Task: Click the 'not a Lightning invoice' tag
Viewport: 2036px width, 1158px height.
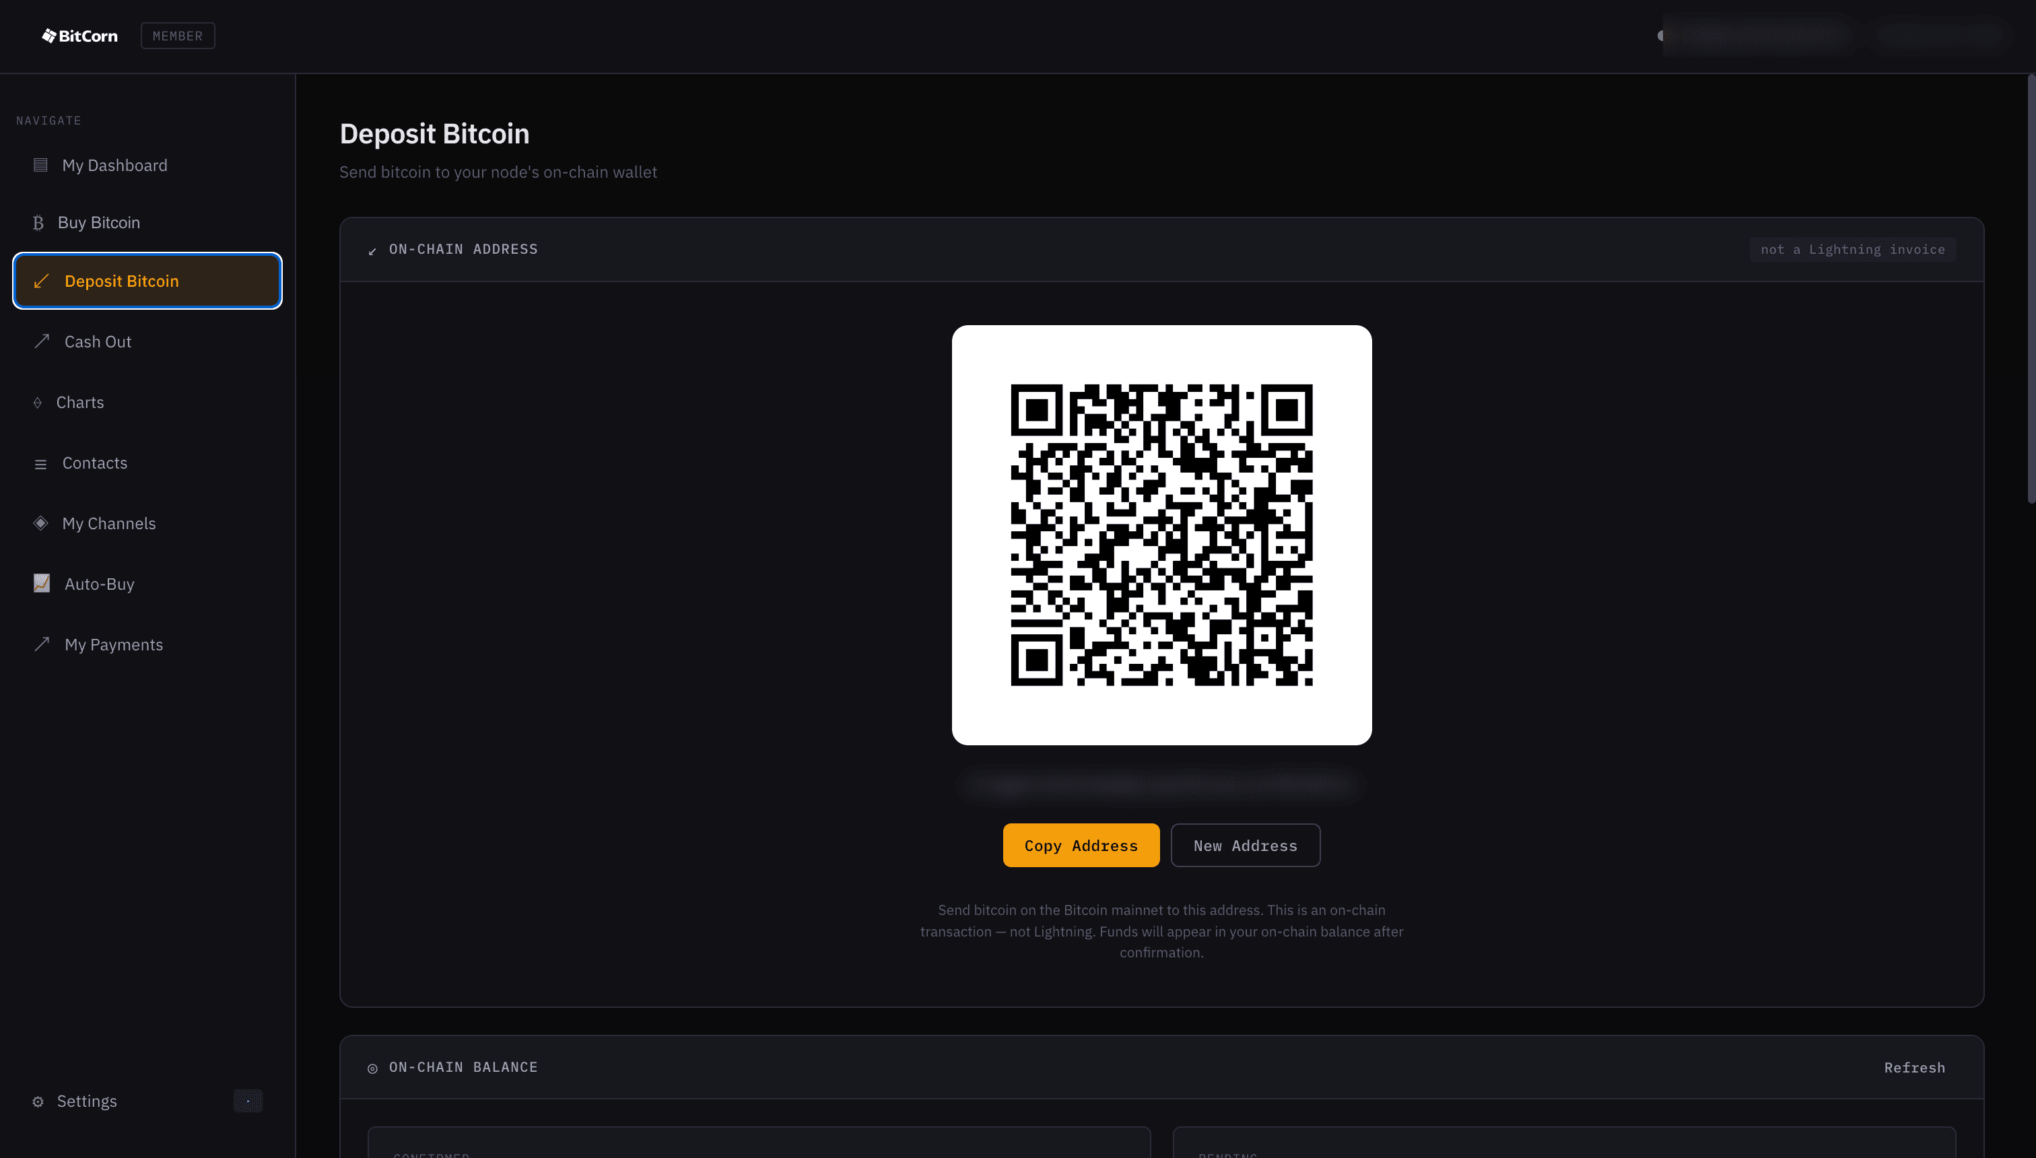Action: 1852,250
